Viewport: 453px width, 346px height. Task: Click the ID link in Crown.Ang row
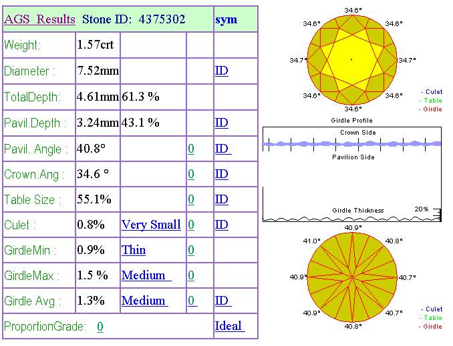pyautogui.click(x=222, y=174)
